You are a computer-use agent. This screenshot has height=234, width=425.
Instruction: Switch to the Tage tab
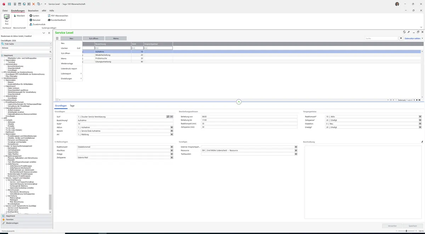72,106
